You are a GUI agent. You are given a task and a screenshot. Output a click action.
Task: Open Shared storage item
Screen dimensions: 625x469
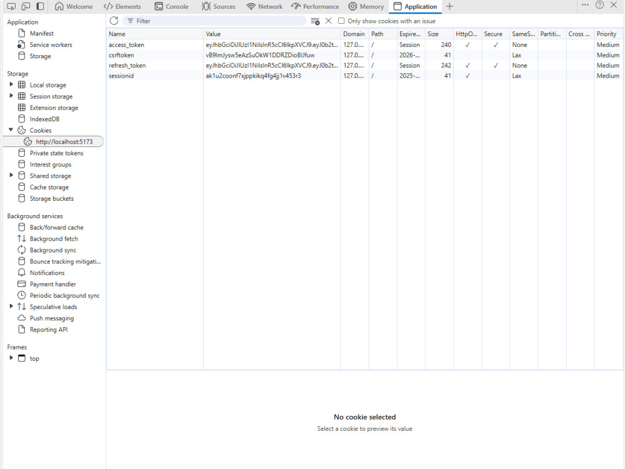point(50,176)
